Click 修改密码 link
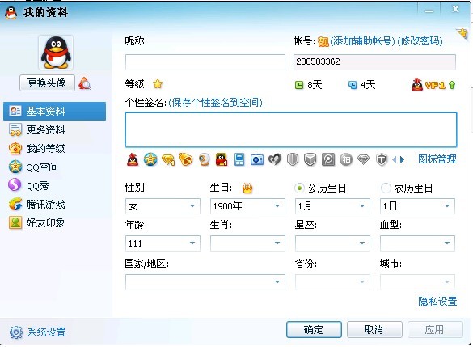The height and width of the screenshot is (347, 473). (420, 41)
